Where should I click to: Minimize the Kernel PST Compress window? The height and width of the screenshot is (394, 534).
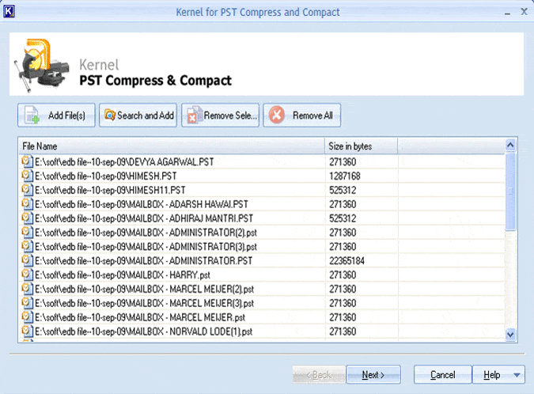pos(507,13)
